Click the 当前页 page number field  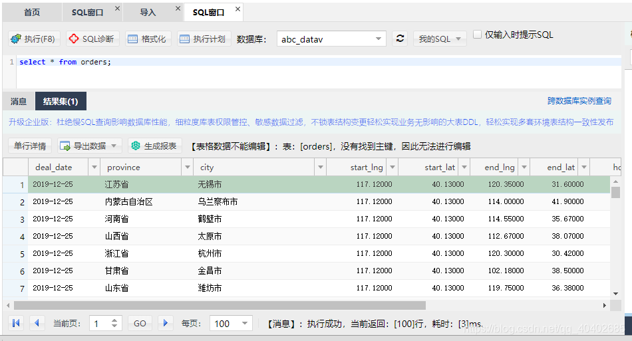pos(106,323)
